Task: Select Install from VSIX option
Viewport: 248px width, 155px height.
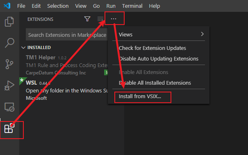Action: point(140,96)
